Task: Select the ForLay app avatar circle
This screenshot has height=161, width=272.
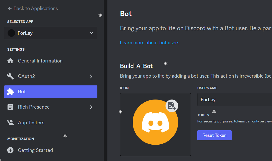Action: pos(11,33)
